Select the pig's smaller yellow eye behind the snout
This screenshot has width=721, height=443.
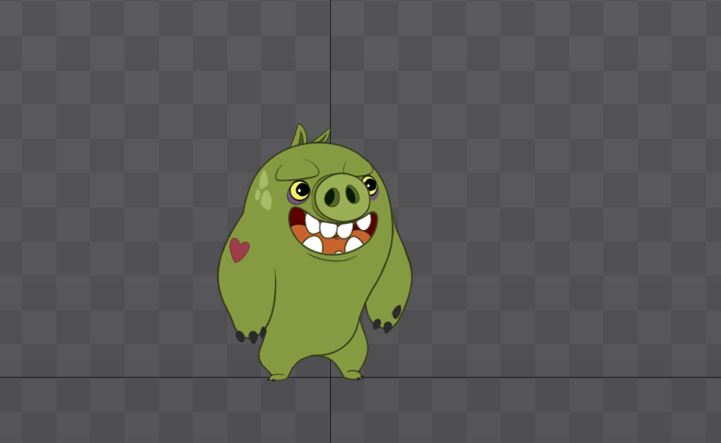click(370, 185)
